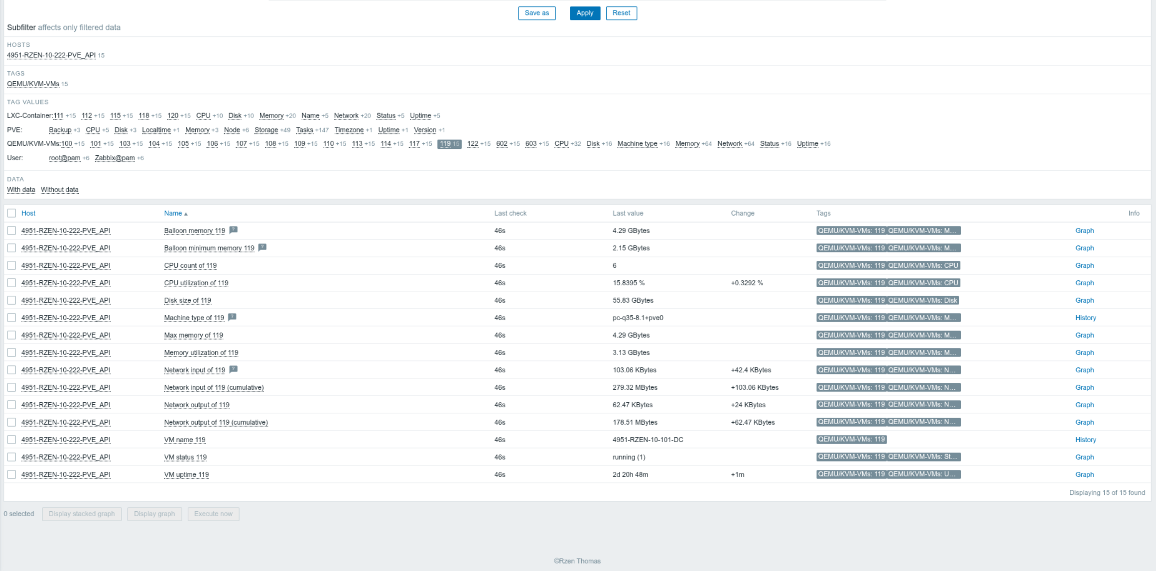Open Graph for VM uptime 119
The height and width of the screenshot is (571, 1156).
1084,474
